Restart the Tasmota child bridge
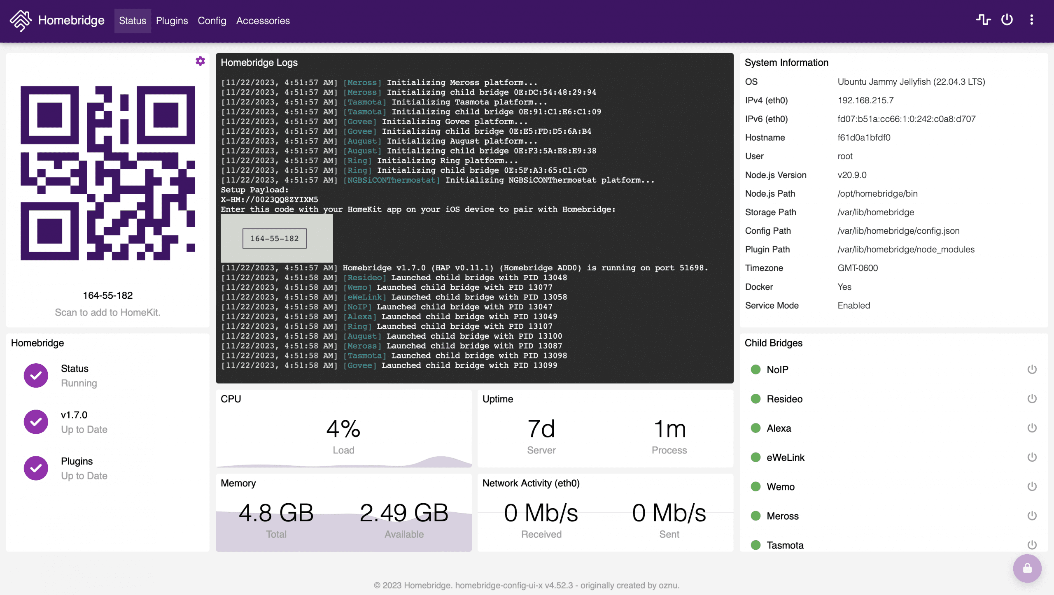This screenshot has width=1054, height=595. pos(1031,544)
